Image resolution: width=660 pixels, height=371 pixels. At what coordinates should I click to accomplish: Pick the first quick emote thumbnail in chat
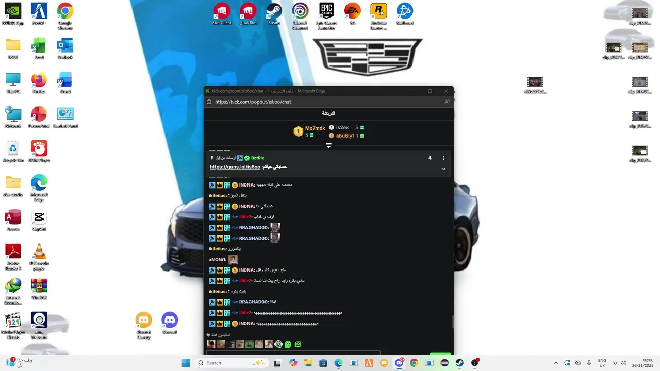pyautogui.click(x=211, y=344)
